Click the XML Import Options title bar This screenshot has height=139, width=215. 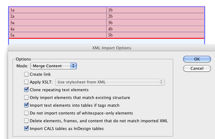tap(112, 48)
